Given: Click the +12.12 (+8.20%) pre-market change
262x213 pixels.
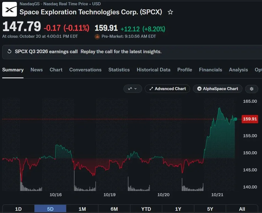Looking at the screenshot, I should coord(143,29).
